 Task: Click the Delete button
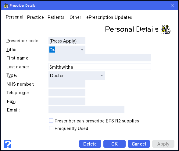90,144
